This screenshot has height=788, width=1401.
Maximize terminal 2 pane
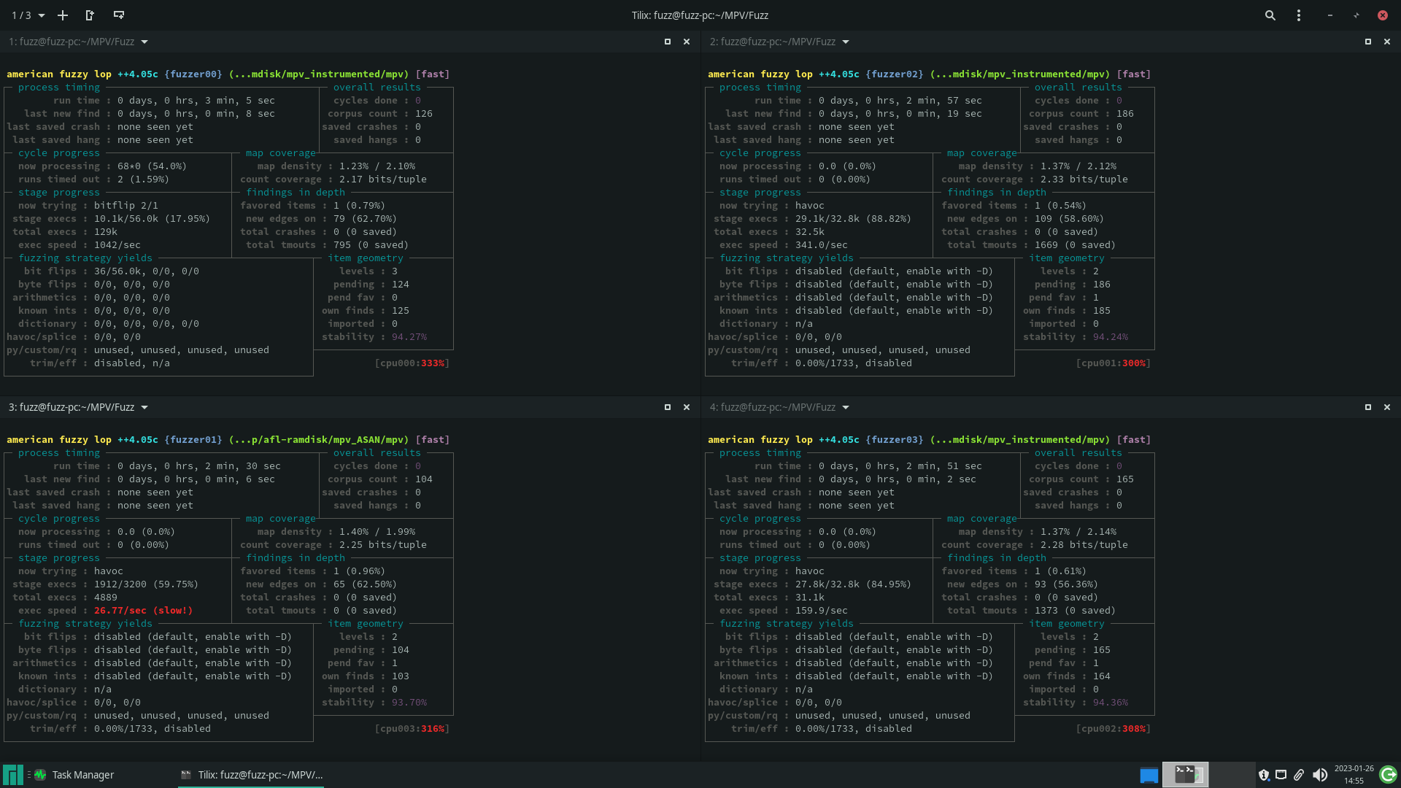1367,42
